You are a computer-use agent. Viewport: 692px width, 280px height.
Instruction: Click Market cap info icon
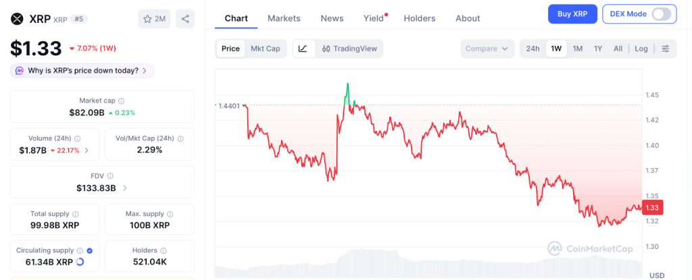[x=122, y=101]
